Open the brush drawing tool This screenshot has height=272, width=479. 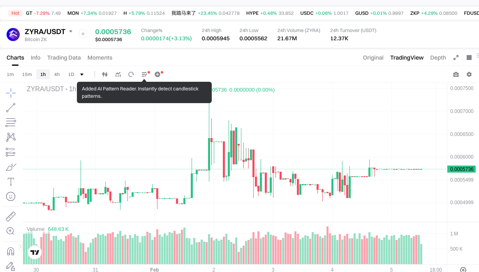click(x=11, y=167)
